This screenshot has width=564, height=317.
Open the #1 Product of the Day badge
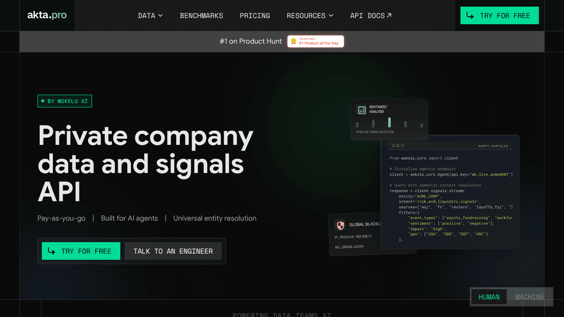pos(315,41)
